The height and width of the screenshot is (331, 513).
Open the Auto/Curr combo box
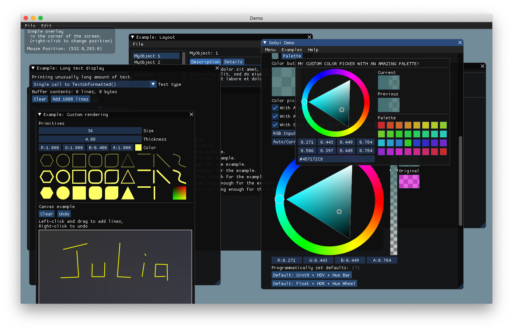(x=284, y=142)
